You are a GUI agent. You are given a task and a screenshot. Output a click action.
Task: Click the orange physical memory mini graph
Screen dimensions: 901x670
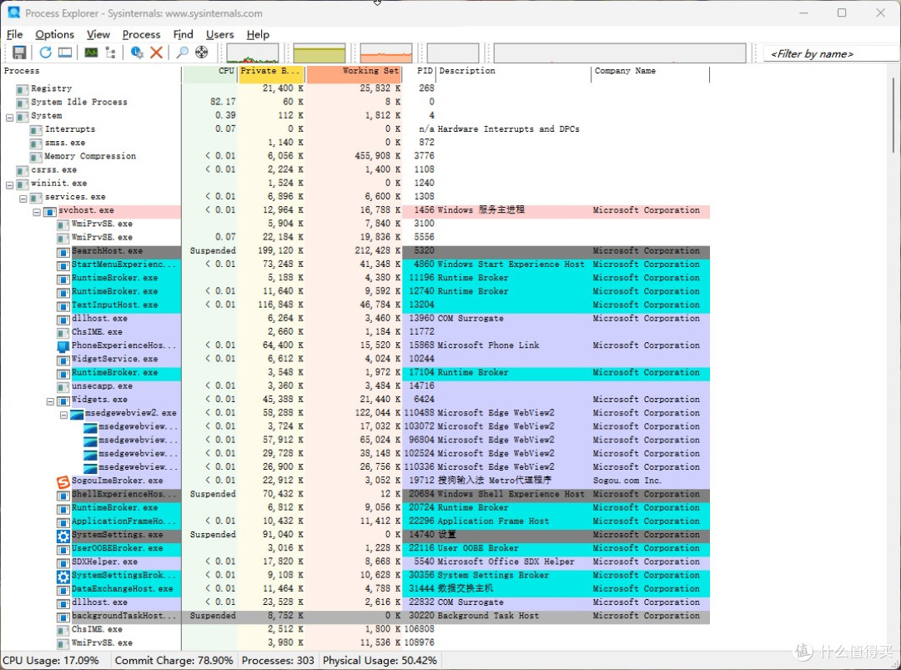(386, 53)
